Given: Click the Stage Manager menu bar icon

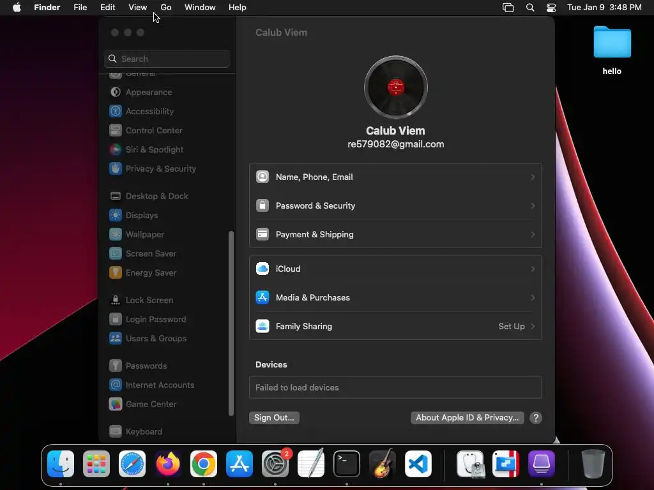Looking at the screenshot, I should pos(508,8).
